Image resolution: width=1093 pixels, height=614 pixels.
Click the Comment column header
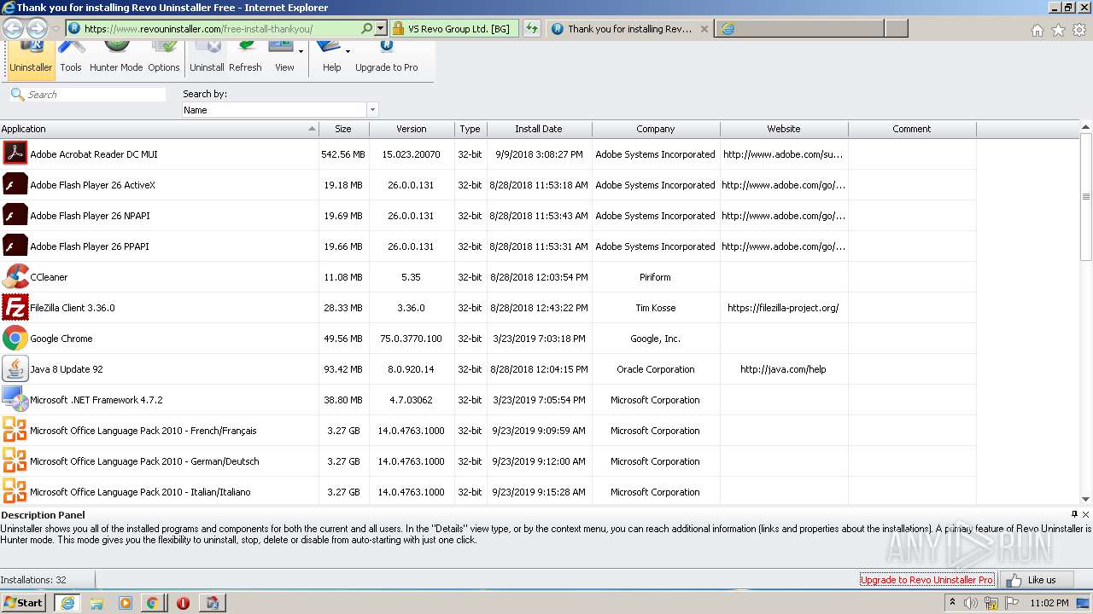point(912,129)
